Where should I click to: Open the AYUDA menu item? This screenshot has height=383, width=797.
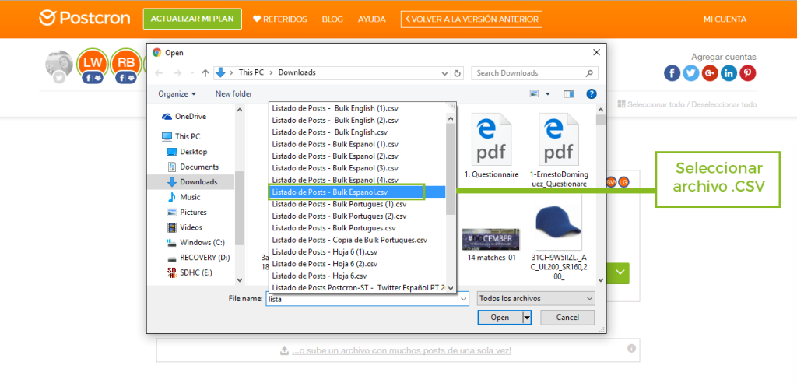pyautogui.click(x=371, y=19)
